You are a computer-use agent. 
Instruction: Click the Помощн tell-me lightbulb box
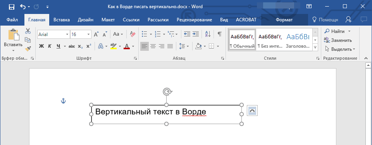coord(325,20)
